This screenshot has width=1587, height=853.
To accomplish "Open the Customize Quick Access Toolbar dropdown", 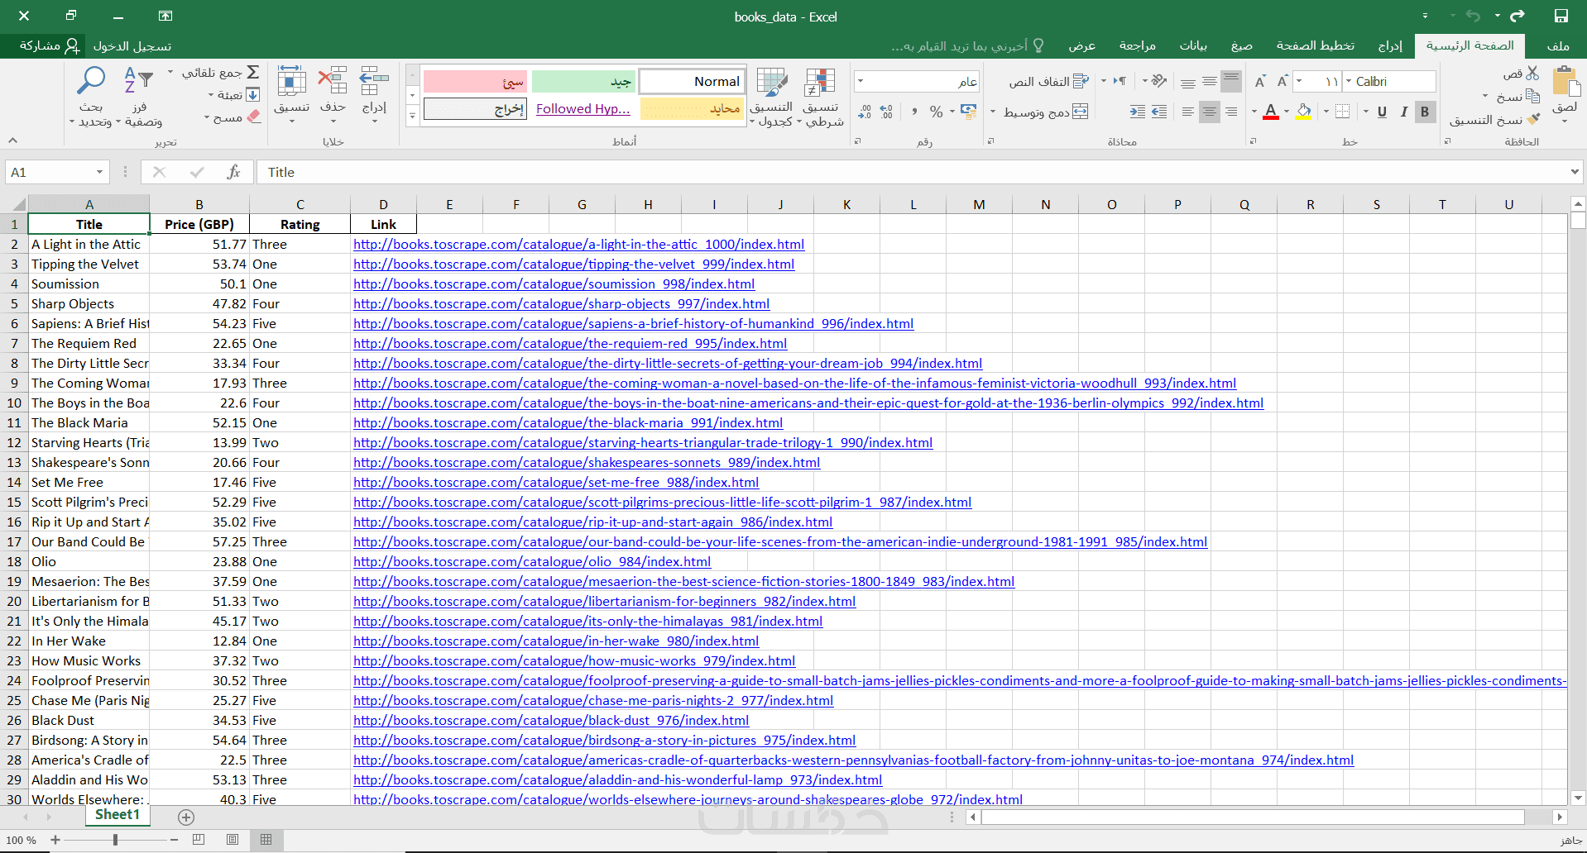I will [1425, 17].
